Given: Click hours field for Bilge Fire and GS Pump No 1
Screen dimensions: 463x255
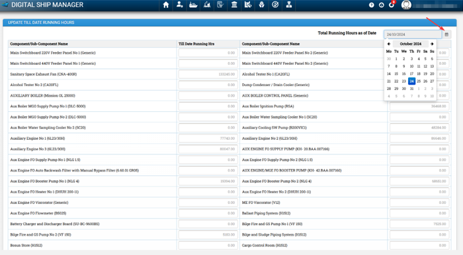Looking at the screenshot, I should click(419, 224).
